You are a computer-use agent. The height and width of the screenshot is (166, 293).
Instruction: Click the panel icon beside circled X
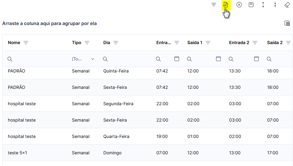[x=251, y=5]
